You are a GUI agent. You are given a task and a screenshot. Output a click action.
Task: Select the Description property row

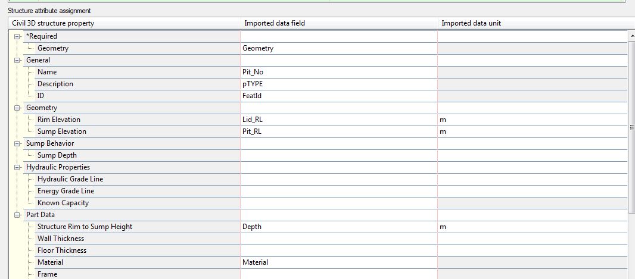coord(138,84)
